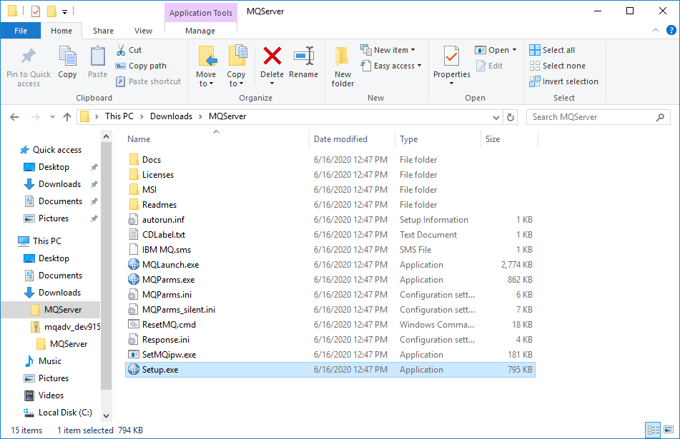Click the Pin to Quick access icon
The height and width of the screenshot is (439, 680).
[x=29, y=56]
